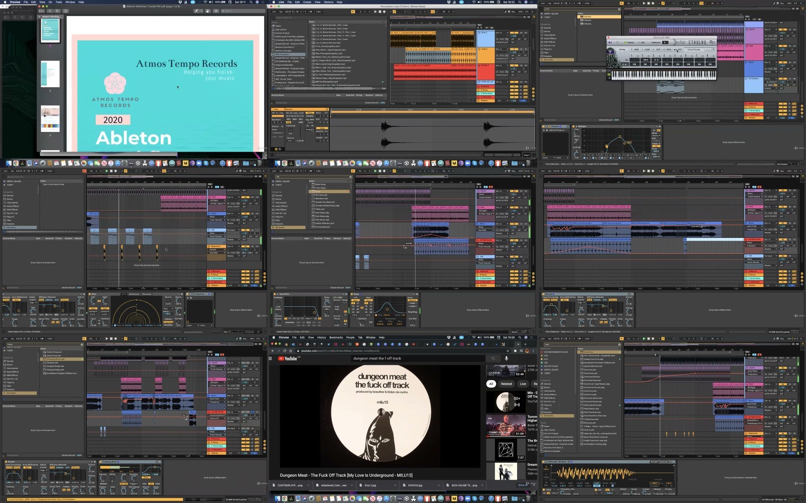Open the YouTube hamburger guide menu
Image resolution: width=806 pixels, height=503 pixels.
click(x=270, y=358)
